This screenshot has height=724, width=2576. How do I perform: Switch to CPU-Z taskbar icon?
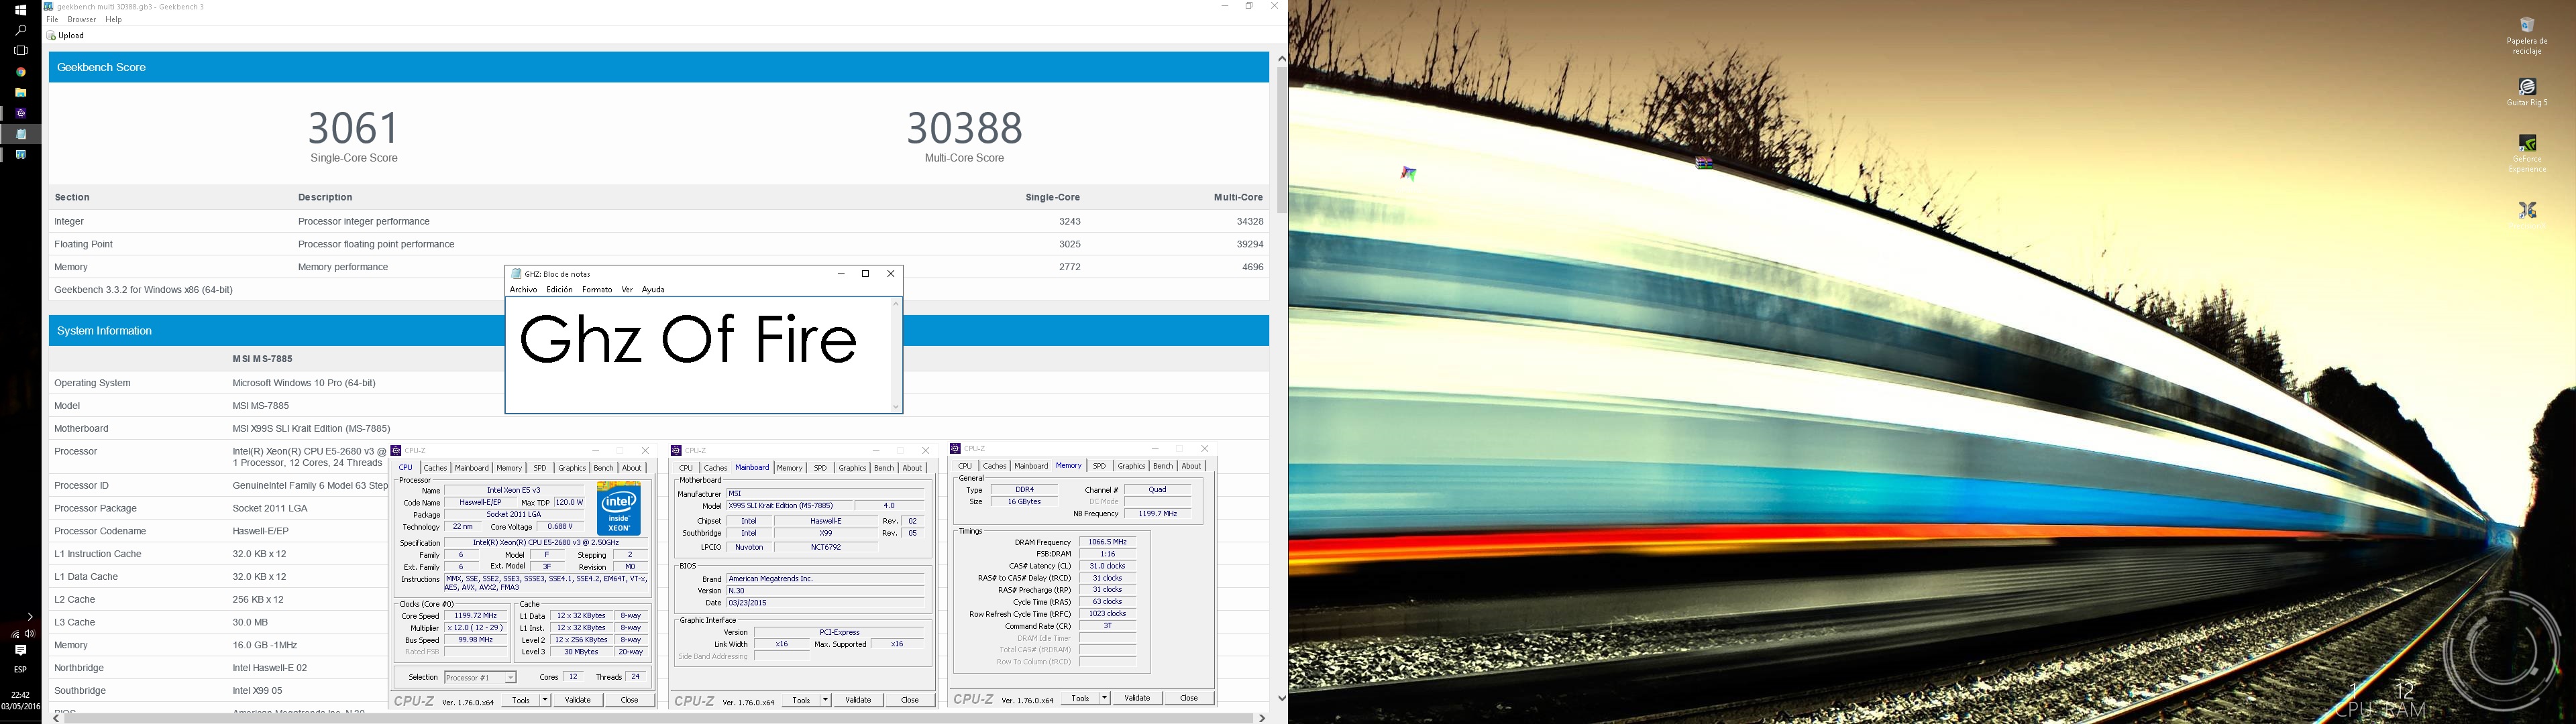tap(20, 113)
